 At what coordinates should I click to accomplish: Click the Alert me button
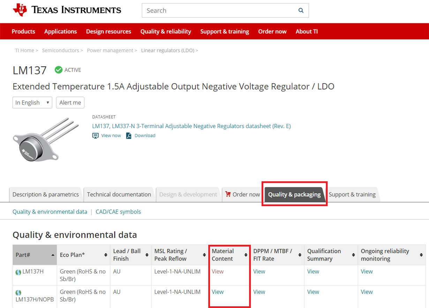click(70, 102)
